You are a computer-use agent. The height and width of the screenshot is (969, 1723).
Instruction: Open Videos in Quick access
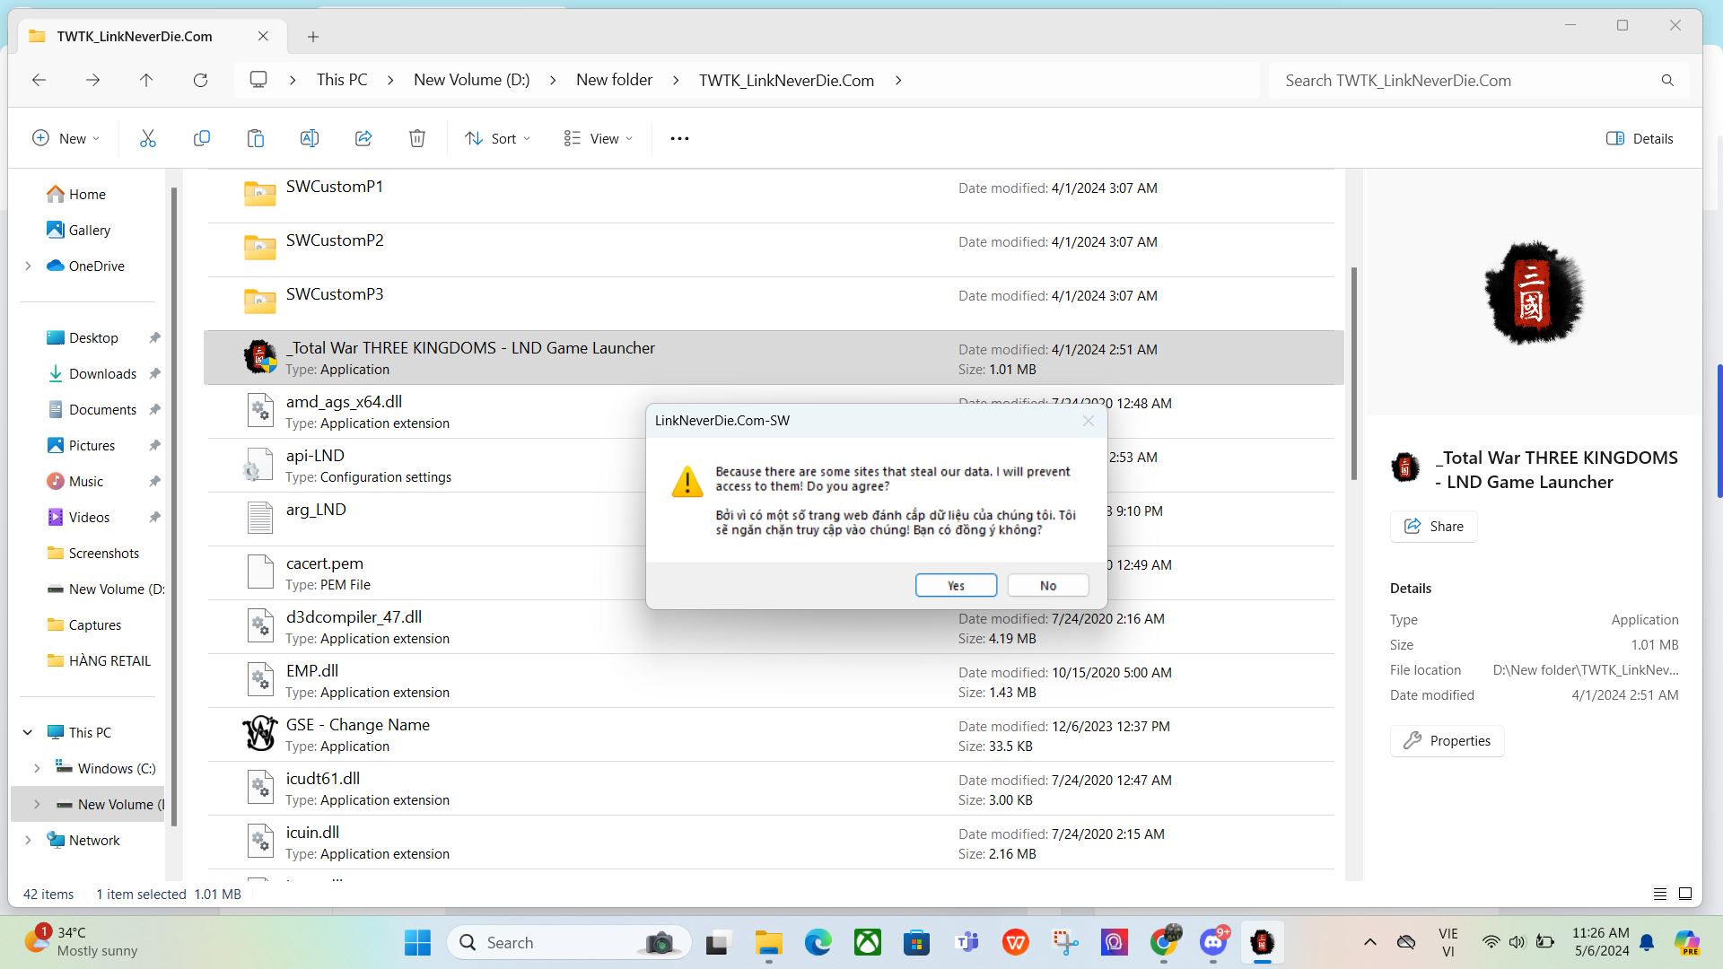[x=89, y=517]
